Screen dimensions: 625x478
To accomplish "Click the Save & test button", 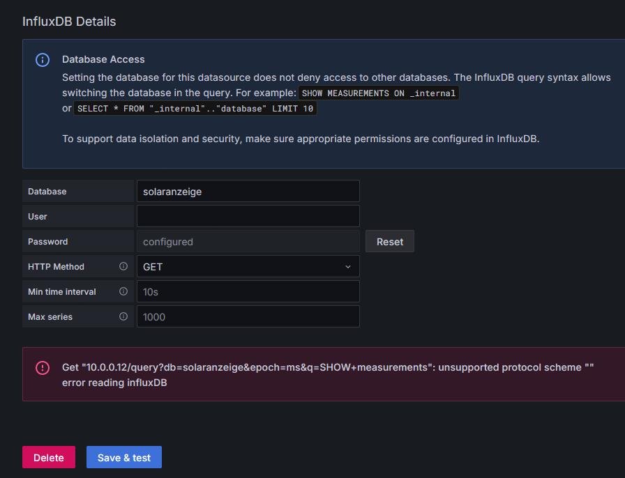I will pyautogui.click(x=124, y=458).
